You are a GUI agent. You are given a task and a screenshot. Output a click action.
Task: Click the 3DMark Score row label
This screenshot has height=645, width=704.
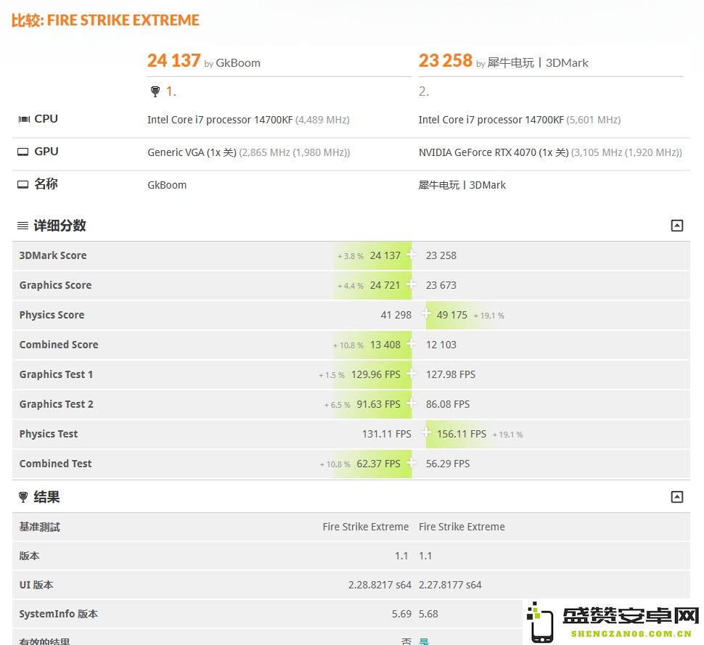click(53, 255)
